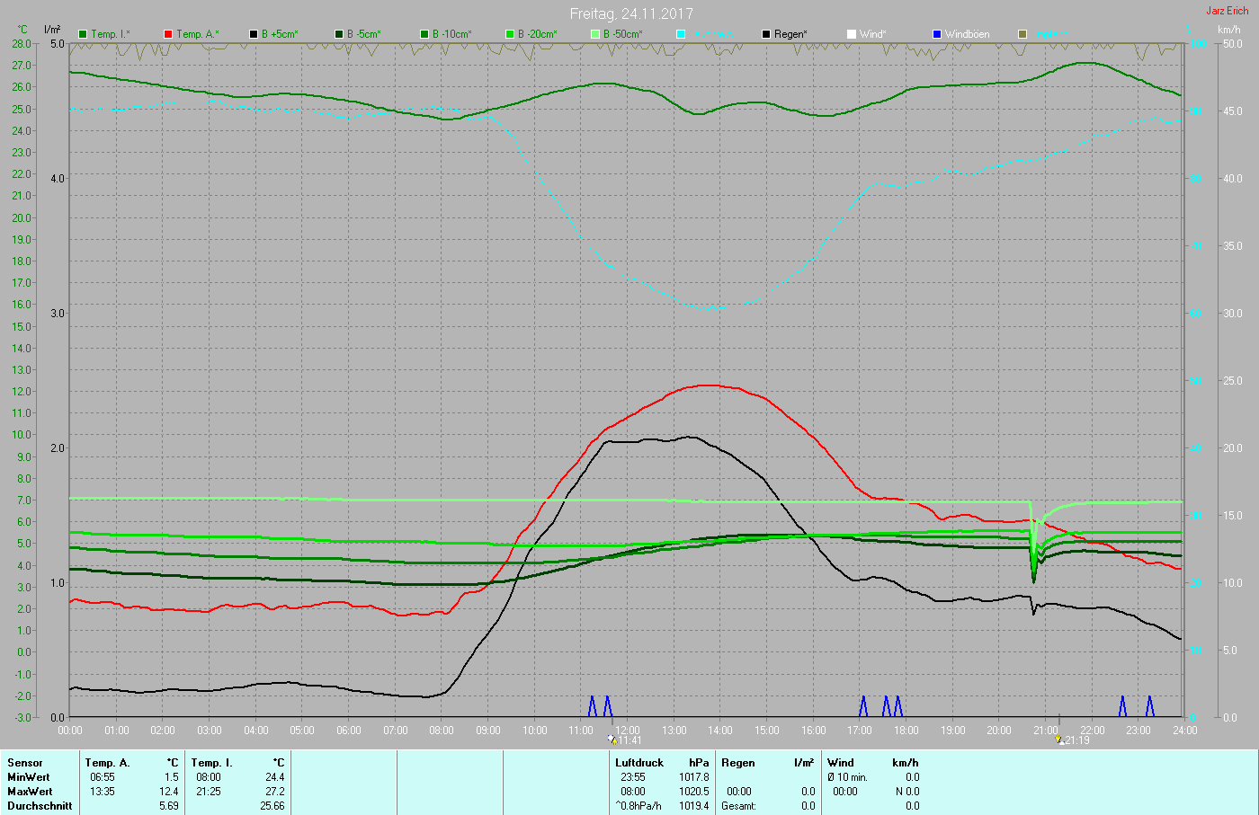Click the B -5cm legend label
This screenshot has width=1259, height=815.
coord(363,34)
